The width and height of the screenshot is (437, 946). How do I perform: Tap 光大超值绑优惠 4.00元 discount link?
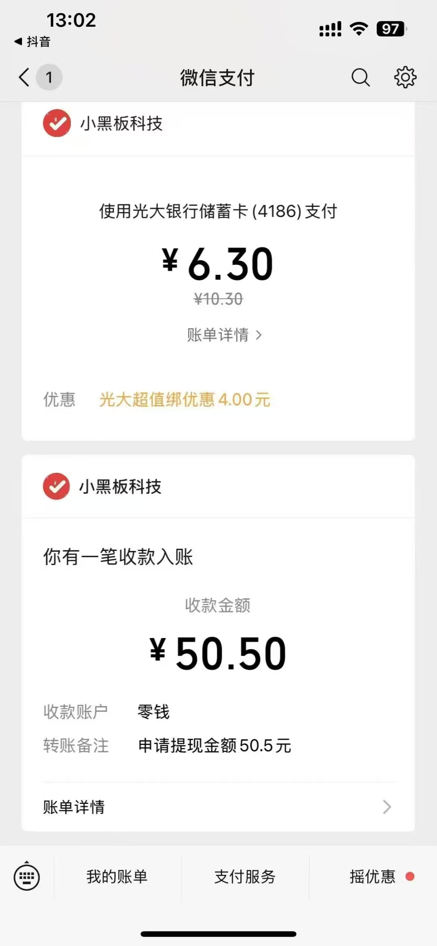click(x=185, y=400)
